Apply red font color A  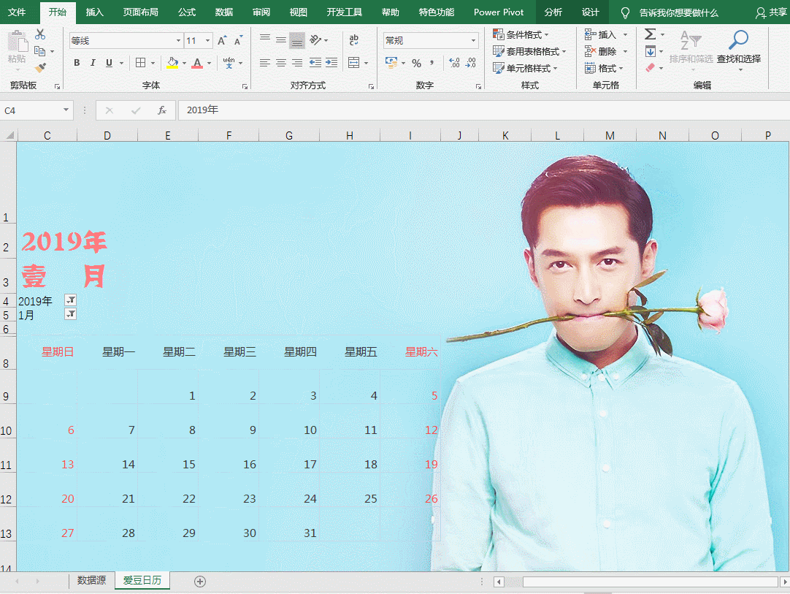(197, 63)
